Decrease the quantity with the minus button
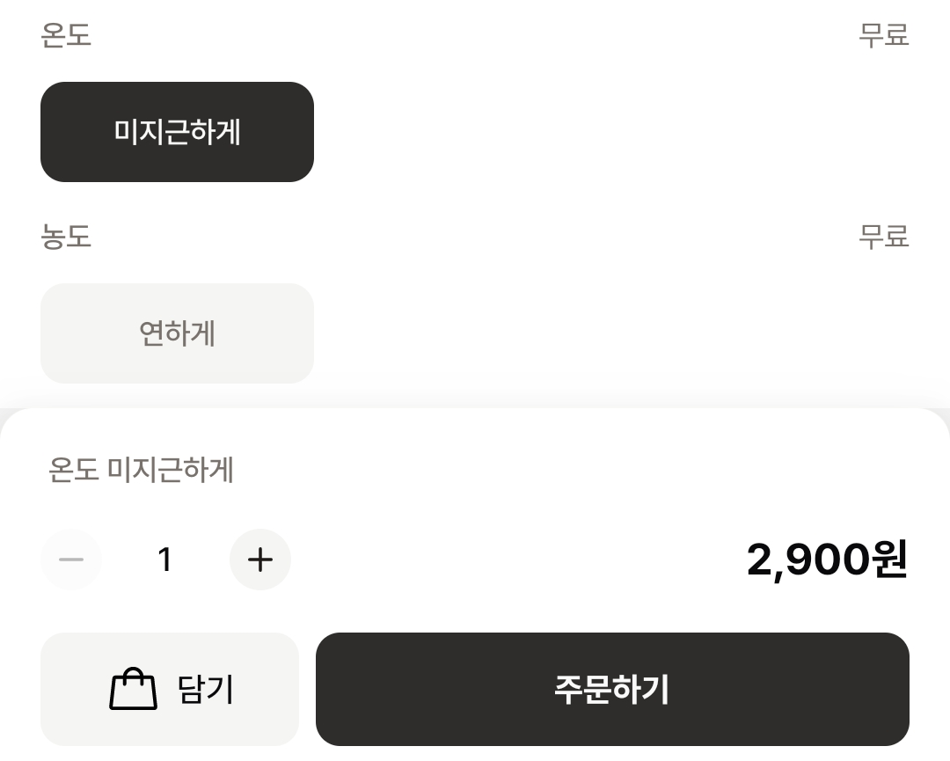 71,560
